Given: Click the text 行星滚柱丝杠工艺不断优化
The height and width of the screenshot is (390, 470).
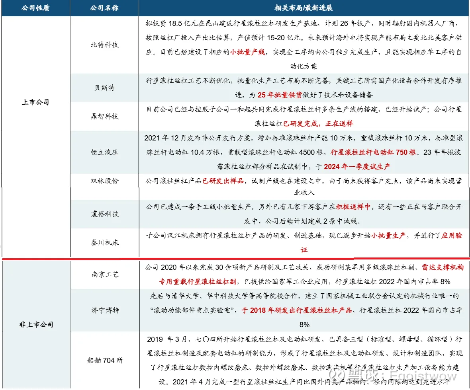Looking at the screenshot, I should click(188, 80).
